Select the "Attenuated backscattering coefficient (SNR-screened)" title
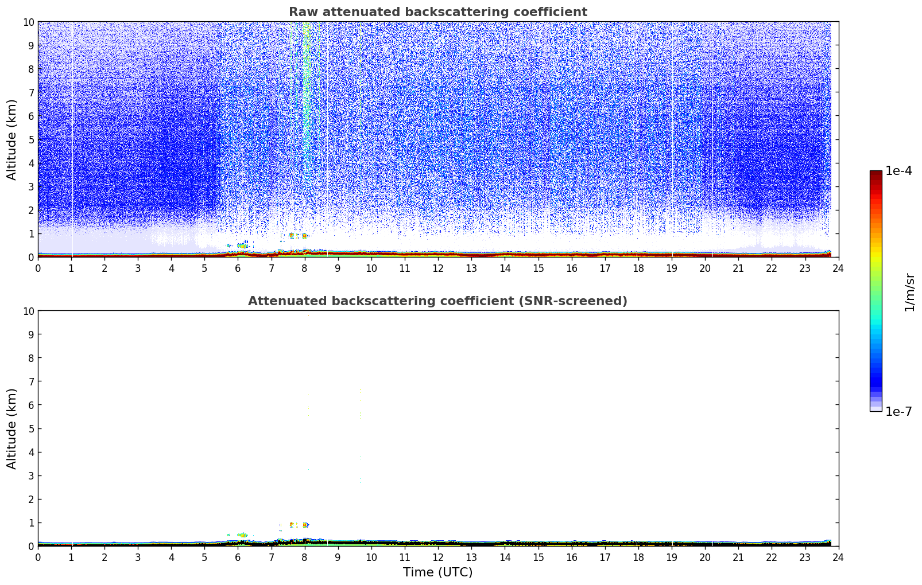 pyautogui.click(x=437, y=301)
